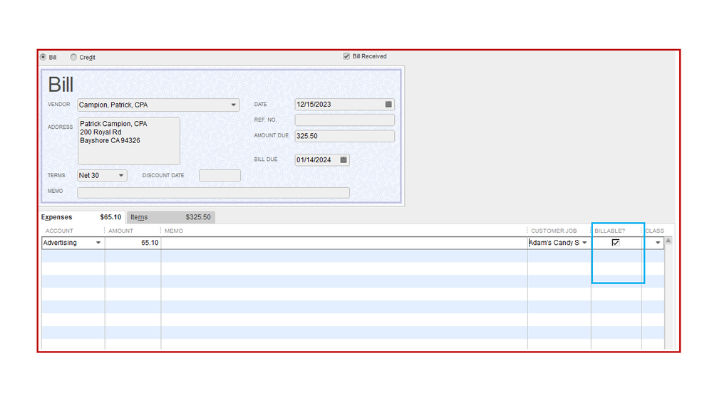Expand the Customer:Job dropdown arrow
The image size is (712, 400).
(x=585, y=243)
